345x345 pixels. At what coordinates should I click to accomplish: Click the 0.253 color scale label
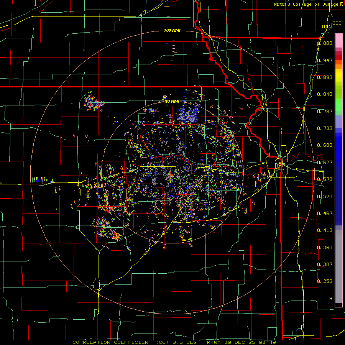pos(325,281)
